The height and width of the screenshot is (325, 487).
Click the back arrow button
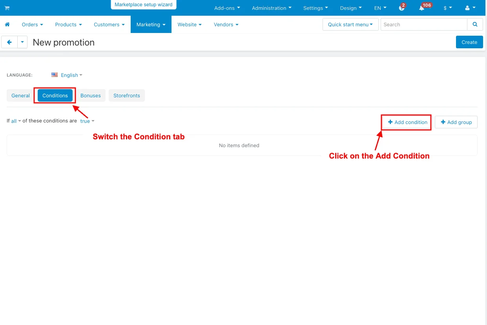(x=9, y=42)
